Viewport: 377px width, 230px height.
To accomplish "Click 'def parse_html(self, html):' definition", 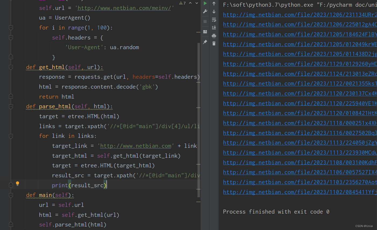I will pos(69,107).
